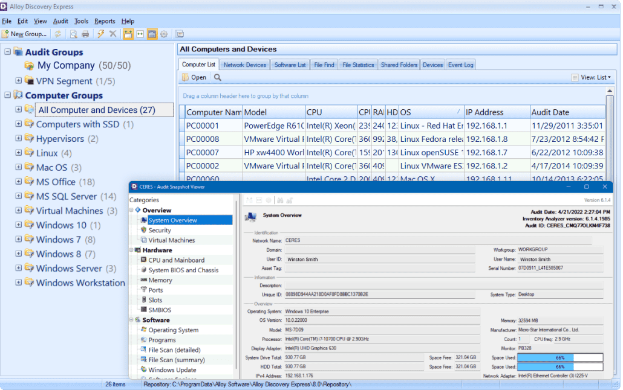Refresh data with the sync arrows icon

tap(58, 34)
